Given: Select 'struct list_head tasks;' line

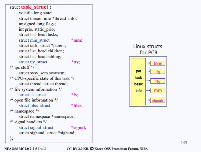Looking at the screenshot, I should 38,35.
